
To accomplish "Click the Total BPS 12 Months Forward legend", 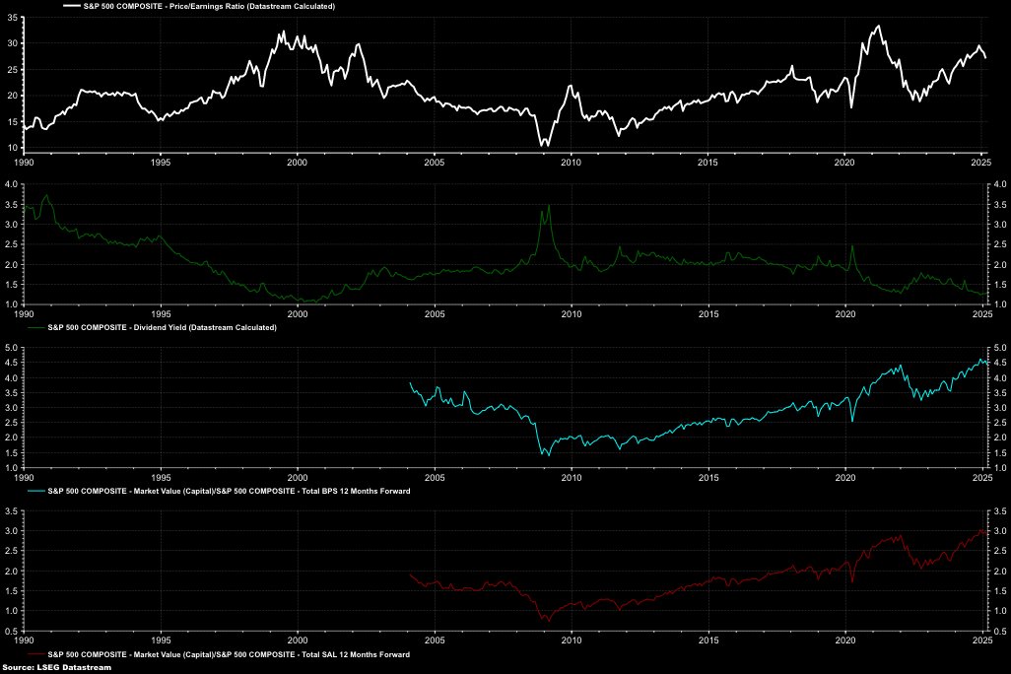I will coord(229,491).
